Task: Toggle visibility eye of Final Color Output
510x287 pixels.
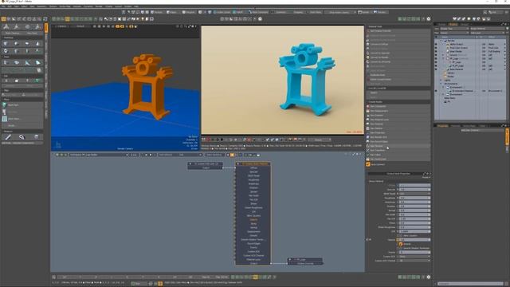Action: [x=436, y=48]
